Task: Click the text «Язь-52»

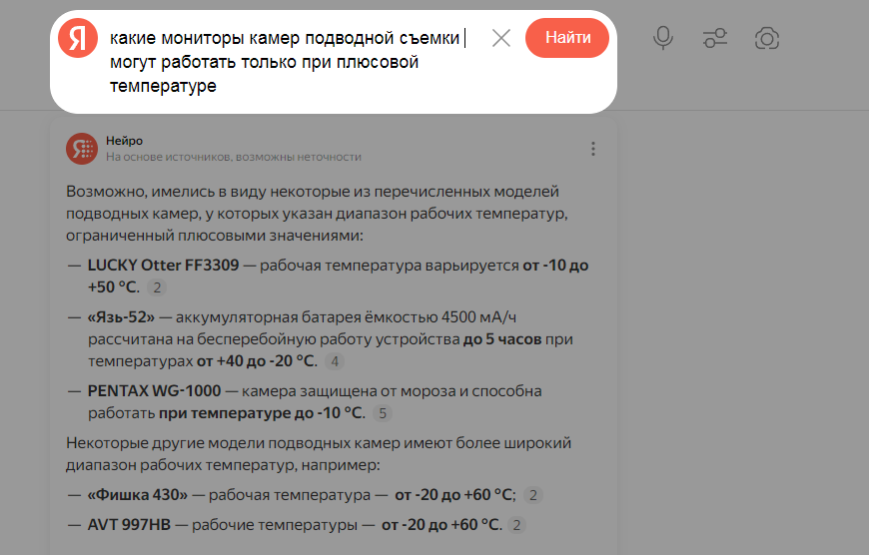Action: click(121, 317)
